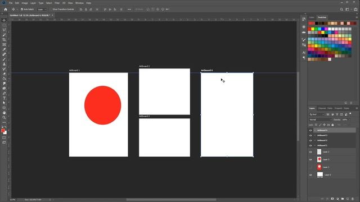Click Create new layer icon
This screenshot has width=360, height=202.
348,199
